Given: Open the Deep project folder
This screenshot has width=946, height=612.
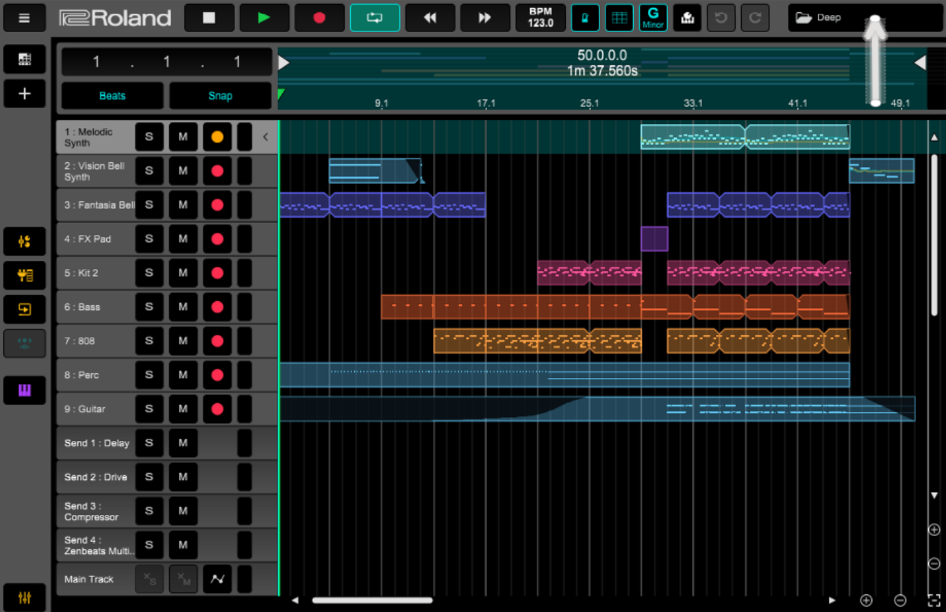Looking at the screenshot, I should tap(866, 18).
